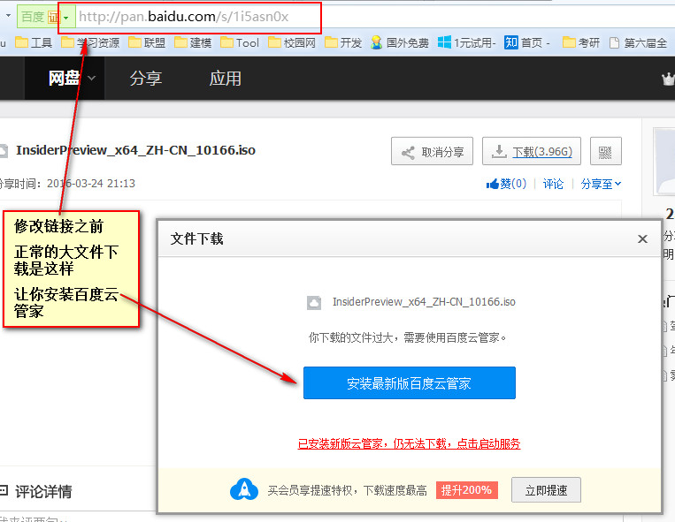Click the rocket speed-up icon
Screen dimensions: 675x522
click(244, 489)
